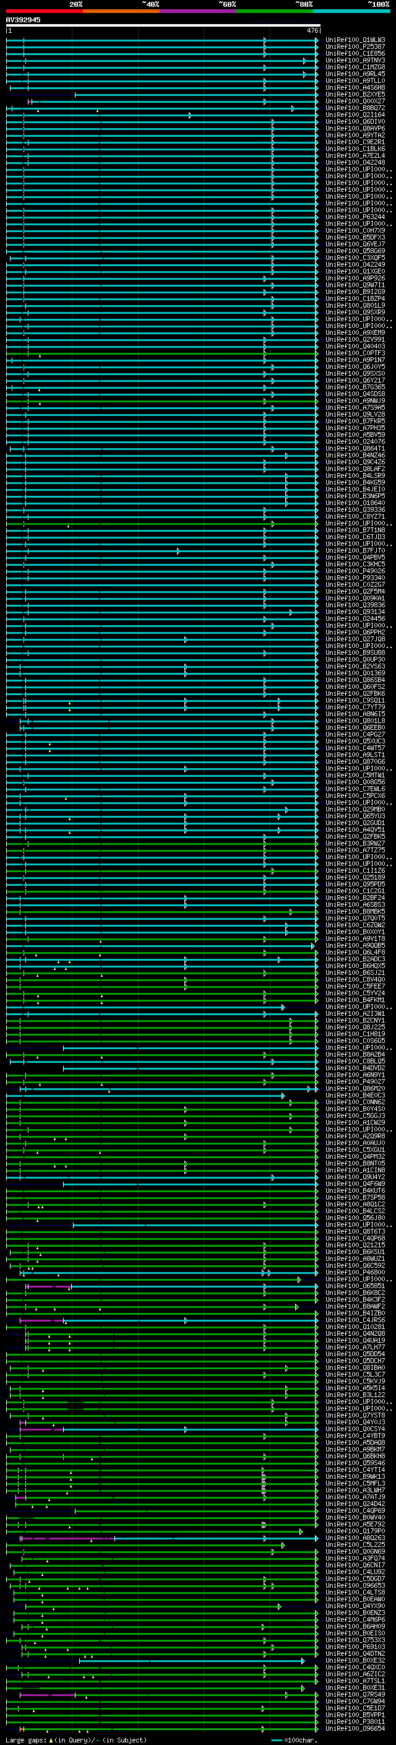The image size is (396, 1745).
Task: Select entry UniRef100_O42248
Action: pyautogui.click(x=355, y=163)
